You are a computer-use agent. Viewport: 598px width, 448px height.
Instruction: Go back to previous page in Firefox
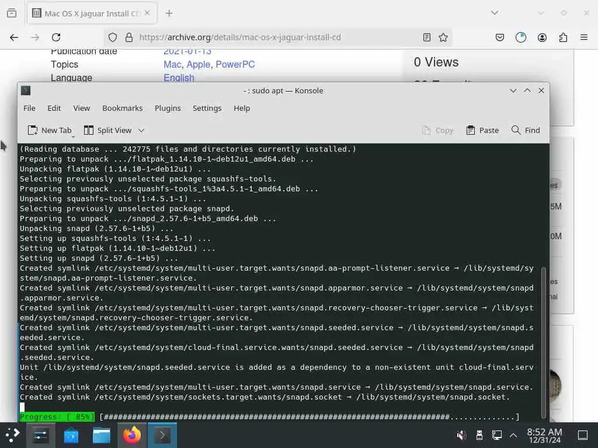click(x=14, y=37)
